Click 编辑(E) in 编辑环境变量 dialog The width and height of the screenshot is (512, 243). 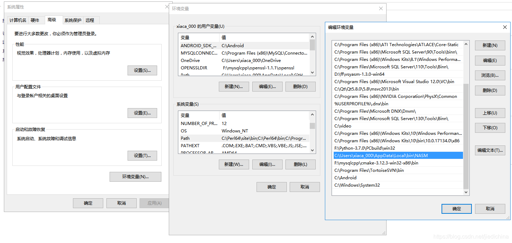point(490,61)
